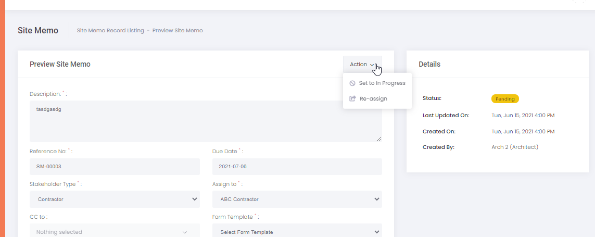Focus the Due Date field showing 2021-07-06
595x237 pixels.
pos(297,167)
